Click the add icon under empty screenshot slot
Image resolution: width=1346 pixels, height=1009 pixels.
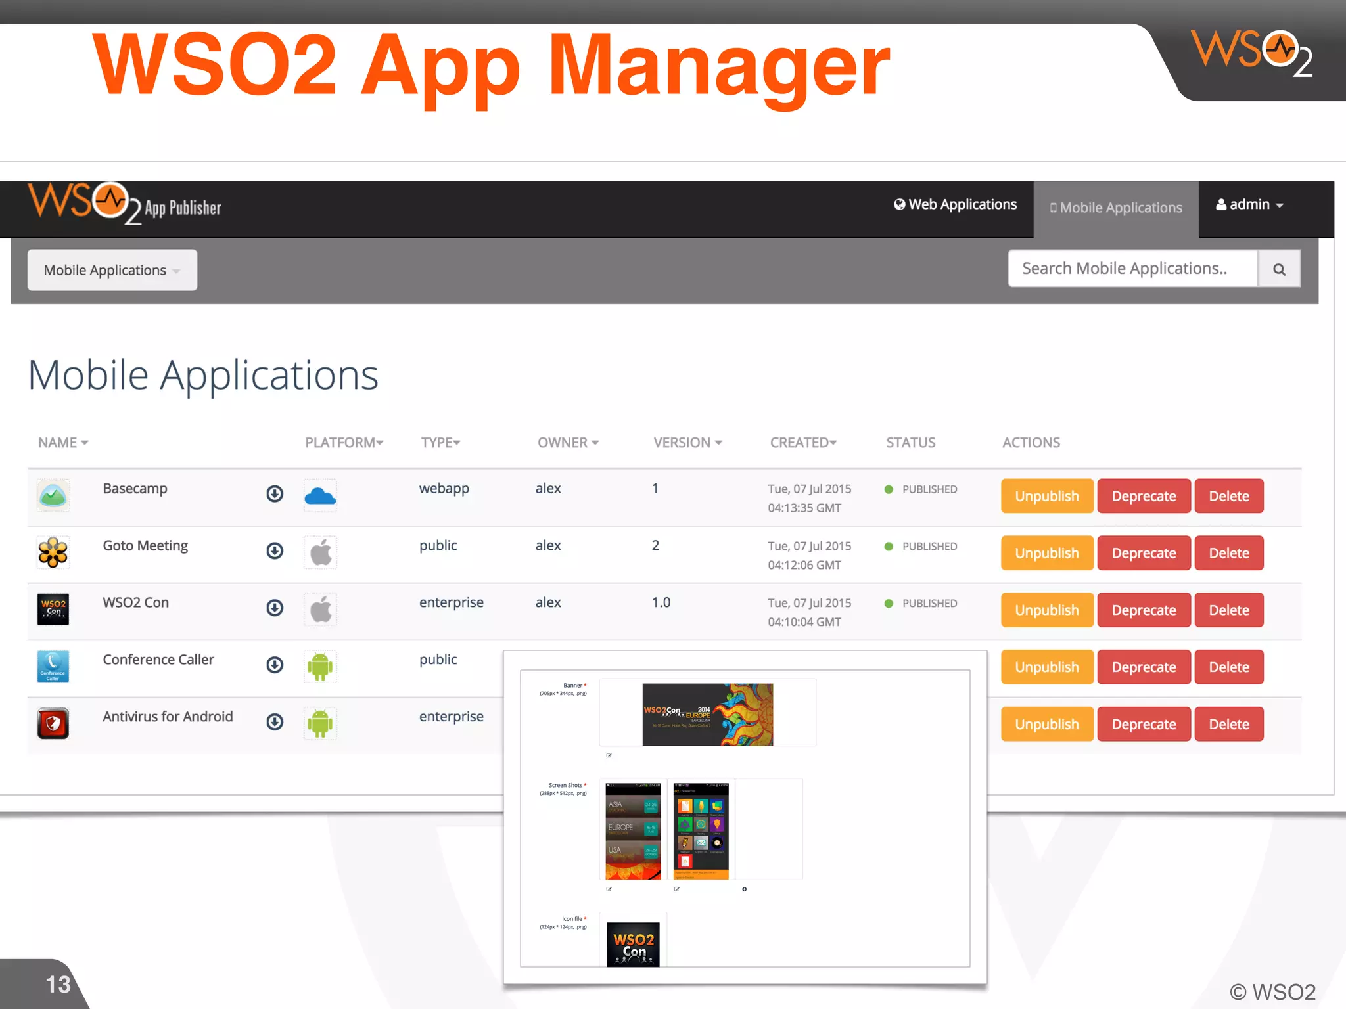tap(744, 889)
